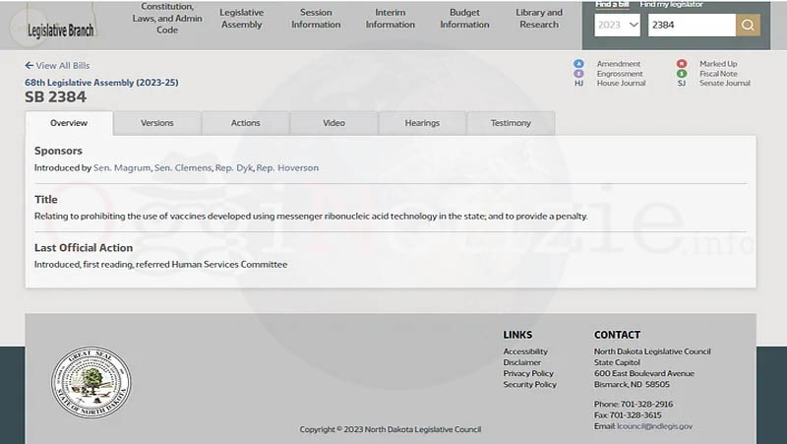Open sponsor Sen. Magrum's page

pyautogui.click(x=122, y=168)
